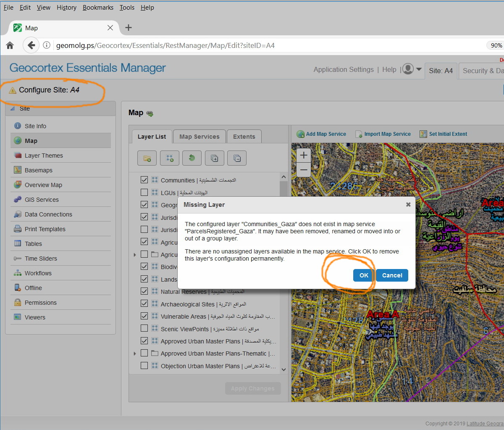Image resolution: width=504 pixels, height=430 pixels.
Task: Open Tables in the sidebar
Action: pyautogui.click(x=60, y=244)
